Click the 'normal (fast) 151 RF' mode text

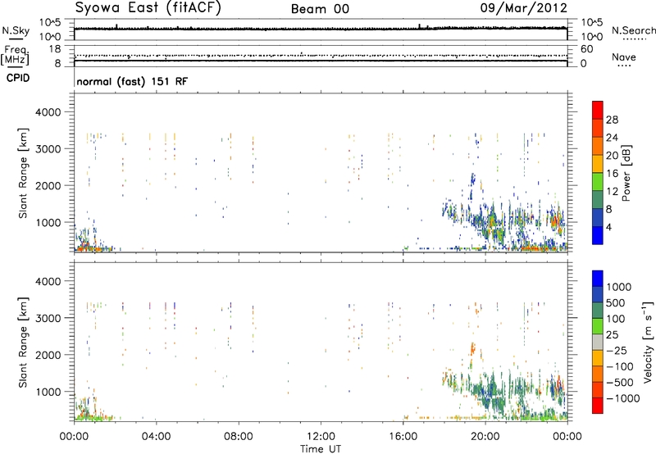(x=132, y=81)
